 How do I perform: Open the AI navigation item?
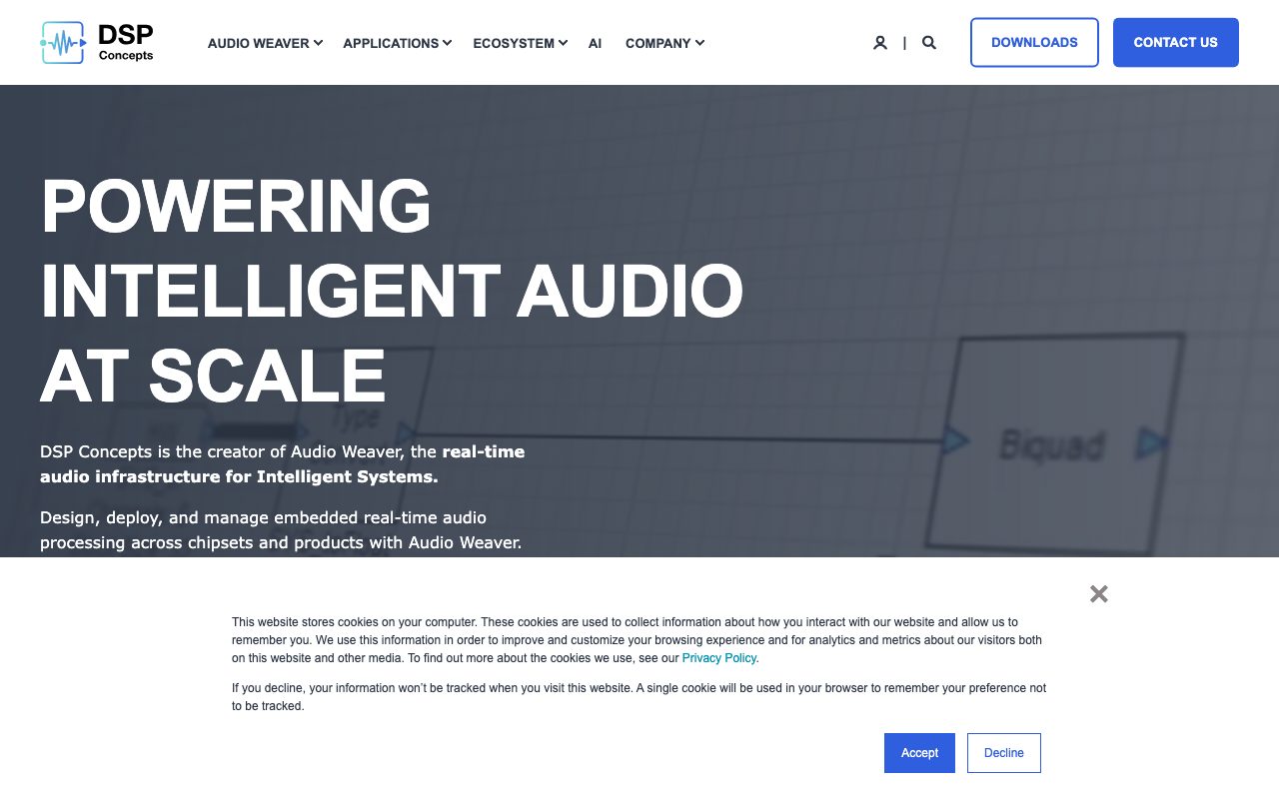click(x=596, y=43)
